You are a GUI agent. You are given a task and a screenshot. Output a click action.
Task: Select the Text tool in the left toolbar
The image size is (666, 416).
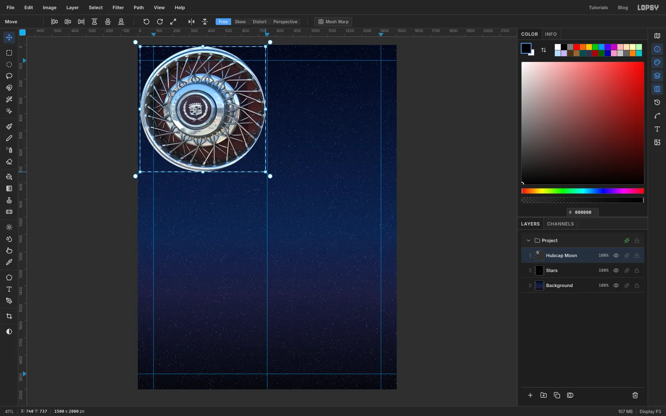coord(9,289)
